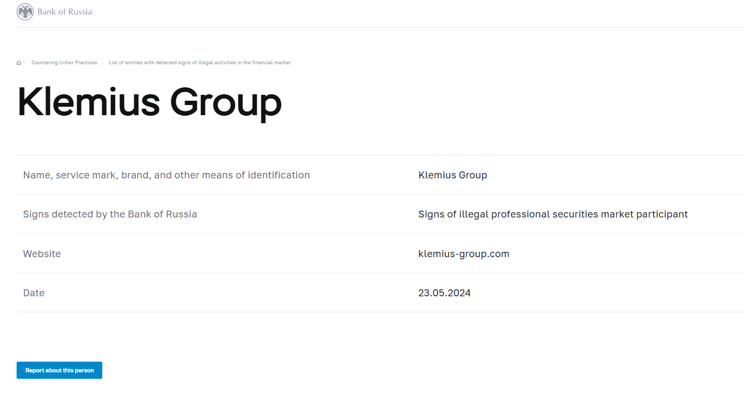745x397 pixels.
Task: Click the klemius-group.com website value
Action: pyautogui.click(x=463, y=254)
